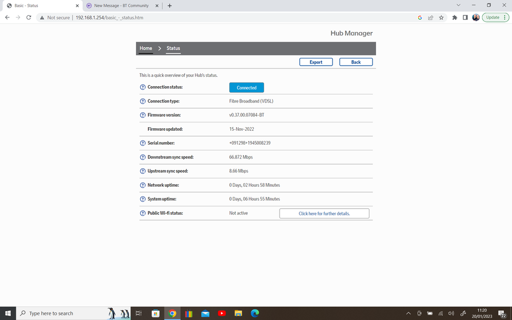Click the Back button
This screenshot has width=512, height=320.
[356, 62]
